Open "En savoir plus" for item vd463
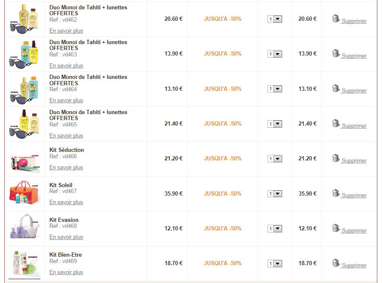Image resolution: width=382 pixels, height=283 pixels. pos(66,66)
